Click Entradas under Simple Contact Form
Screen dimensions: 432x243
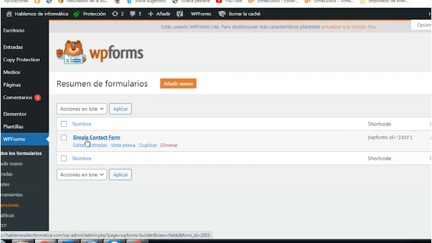[x=97, y=145]
